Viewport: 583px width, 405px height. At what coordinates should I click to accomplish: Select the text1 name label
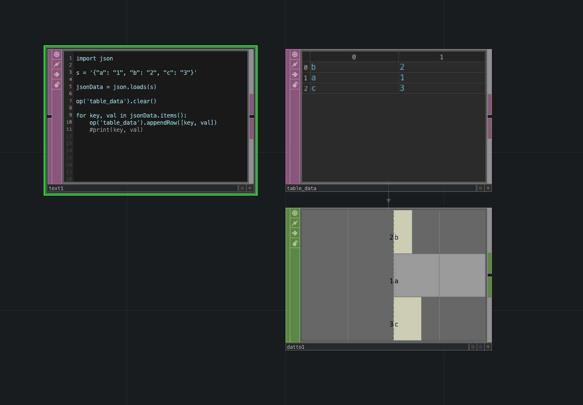coord(56,188)
